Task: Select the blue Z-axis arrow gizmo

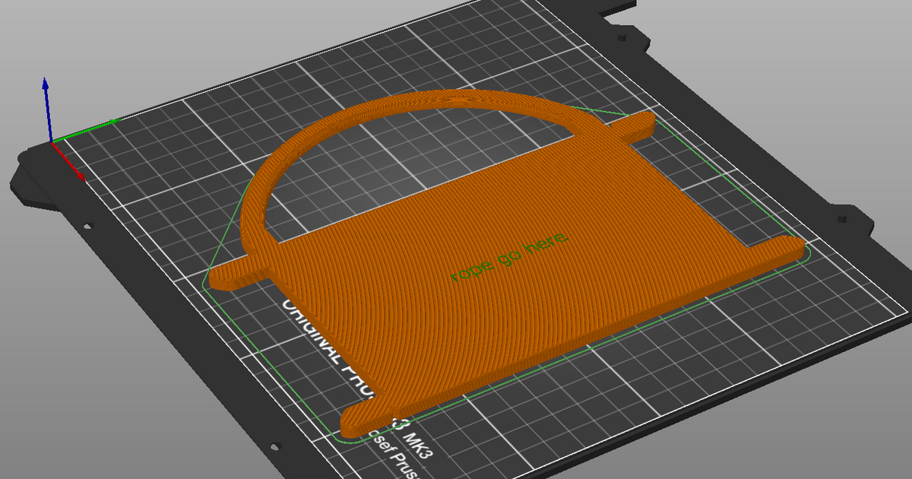Action: 46,91
